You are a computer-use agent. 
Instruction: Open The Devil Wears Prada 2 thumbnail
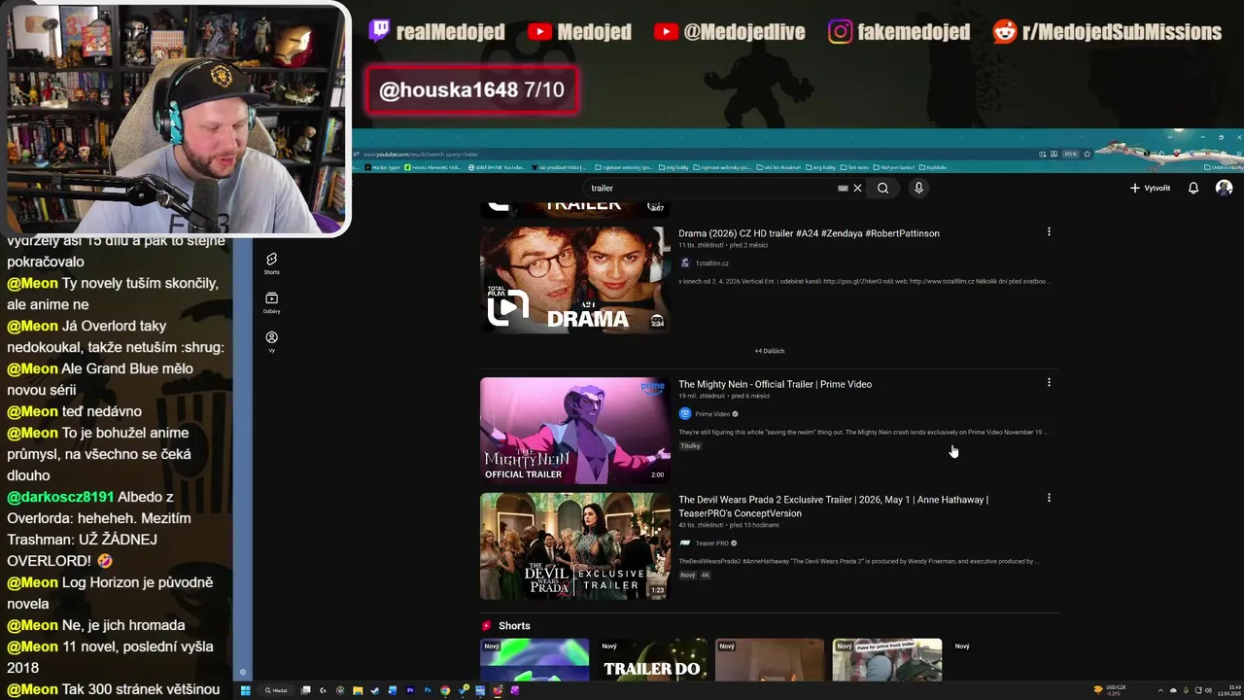[574, 546]
